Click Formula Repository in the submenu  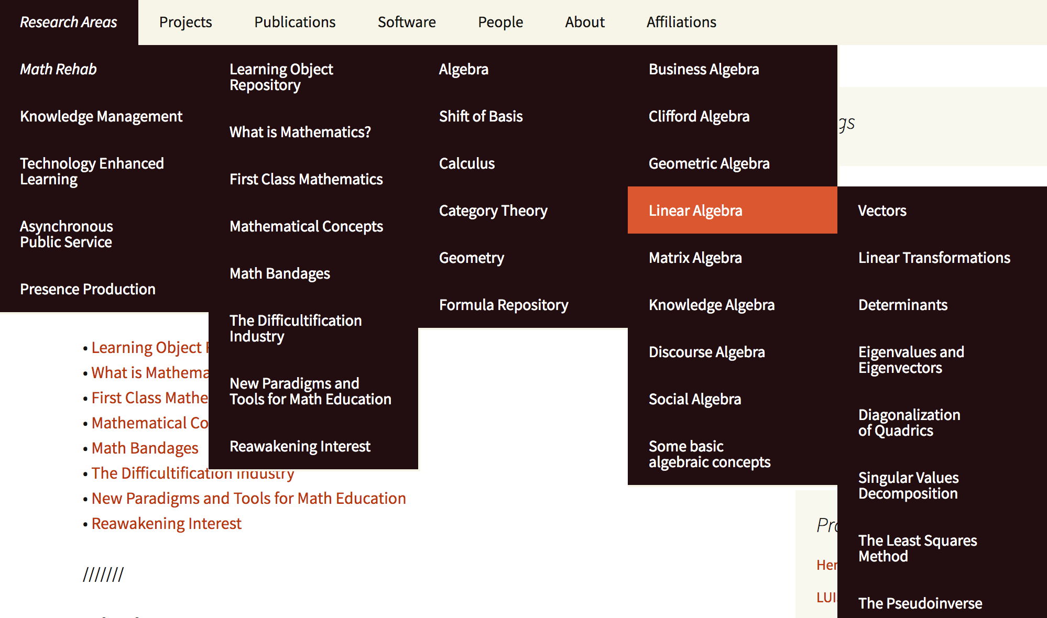[504, 305]
